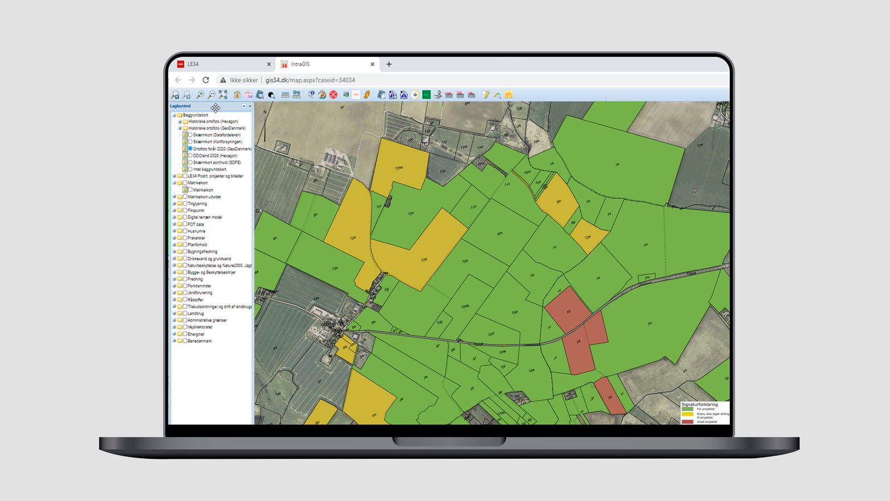Go to previous map view
This screenshot has height=501, width=890.
point(175,95)
